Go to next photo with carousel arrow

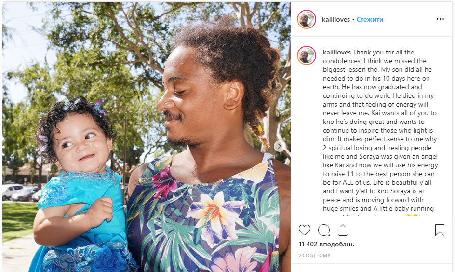(279, 146)
